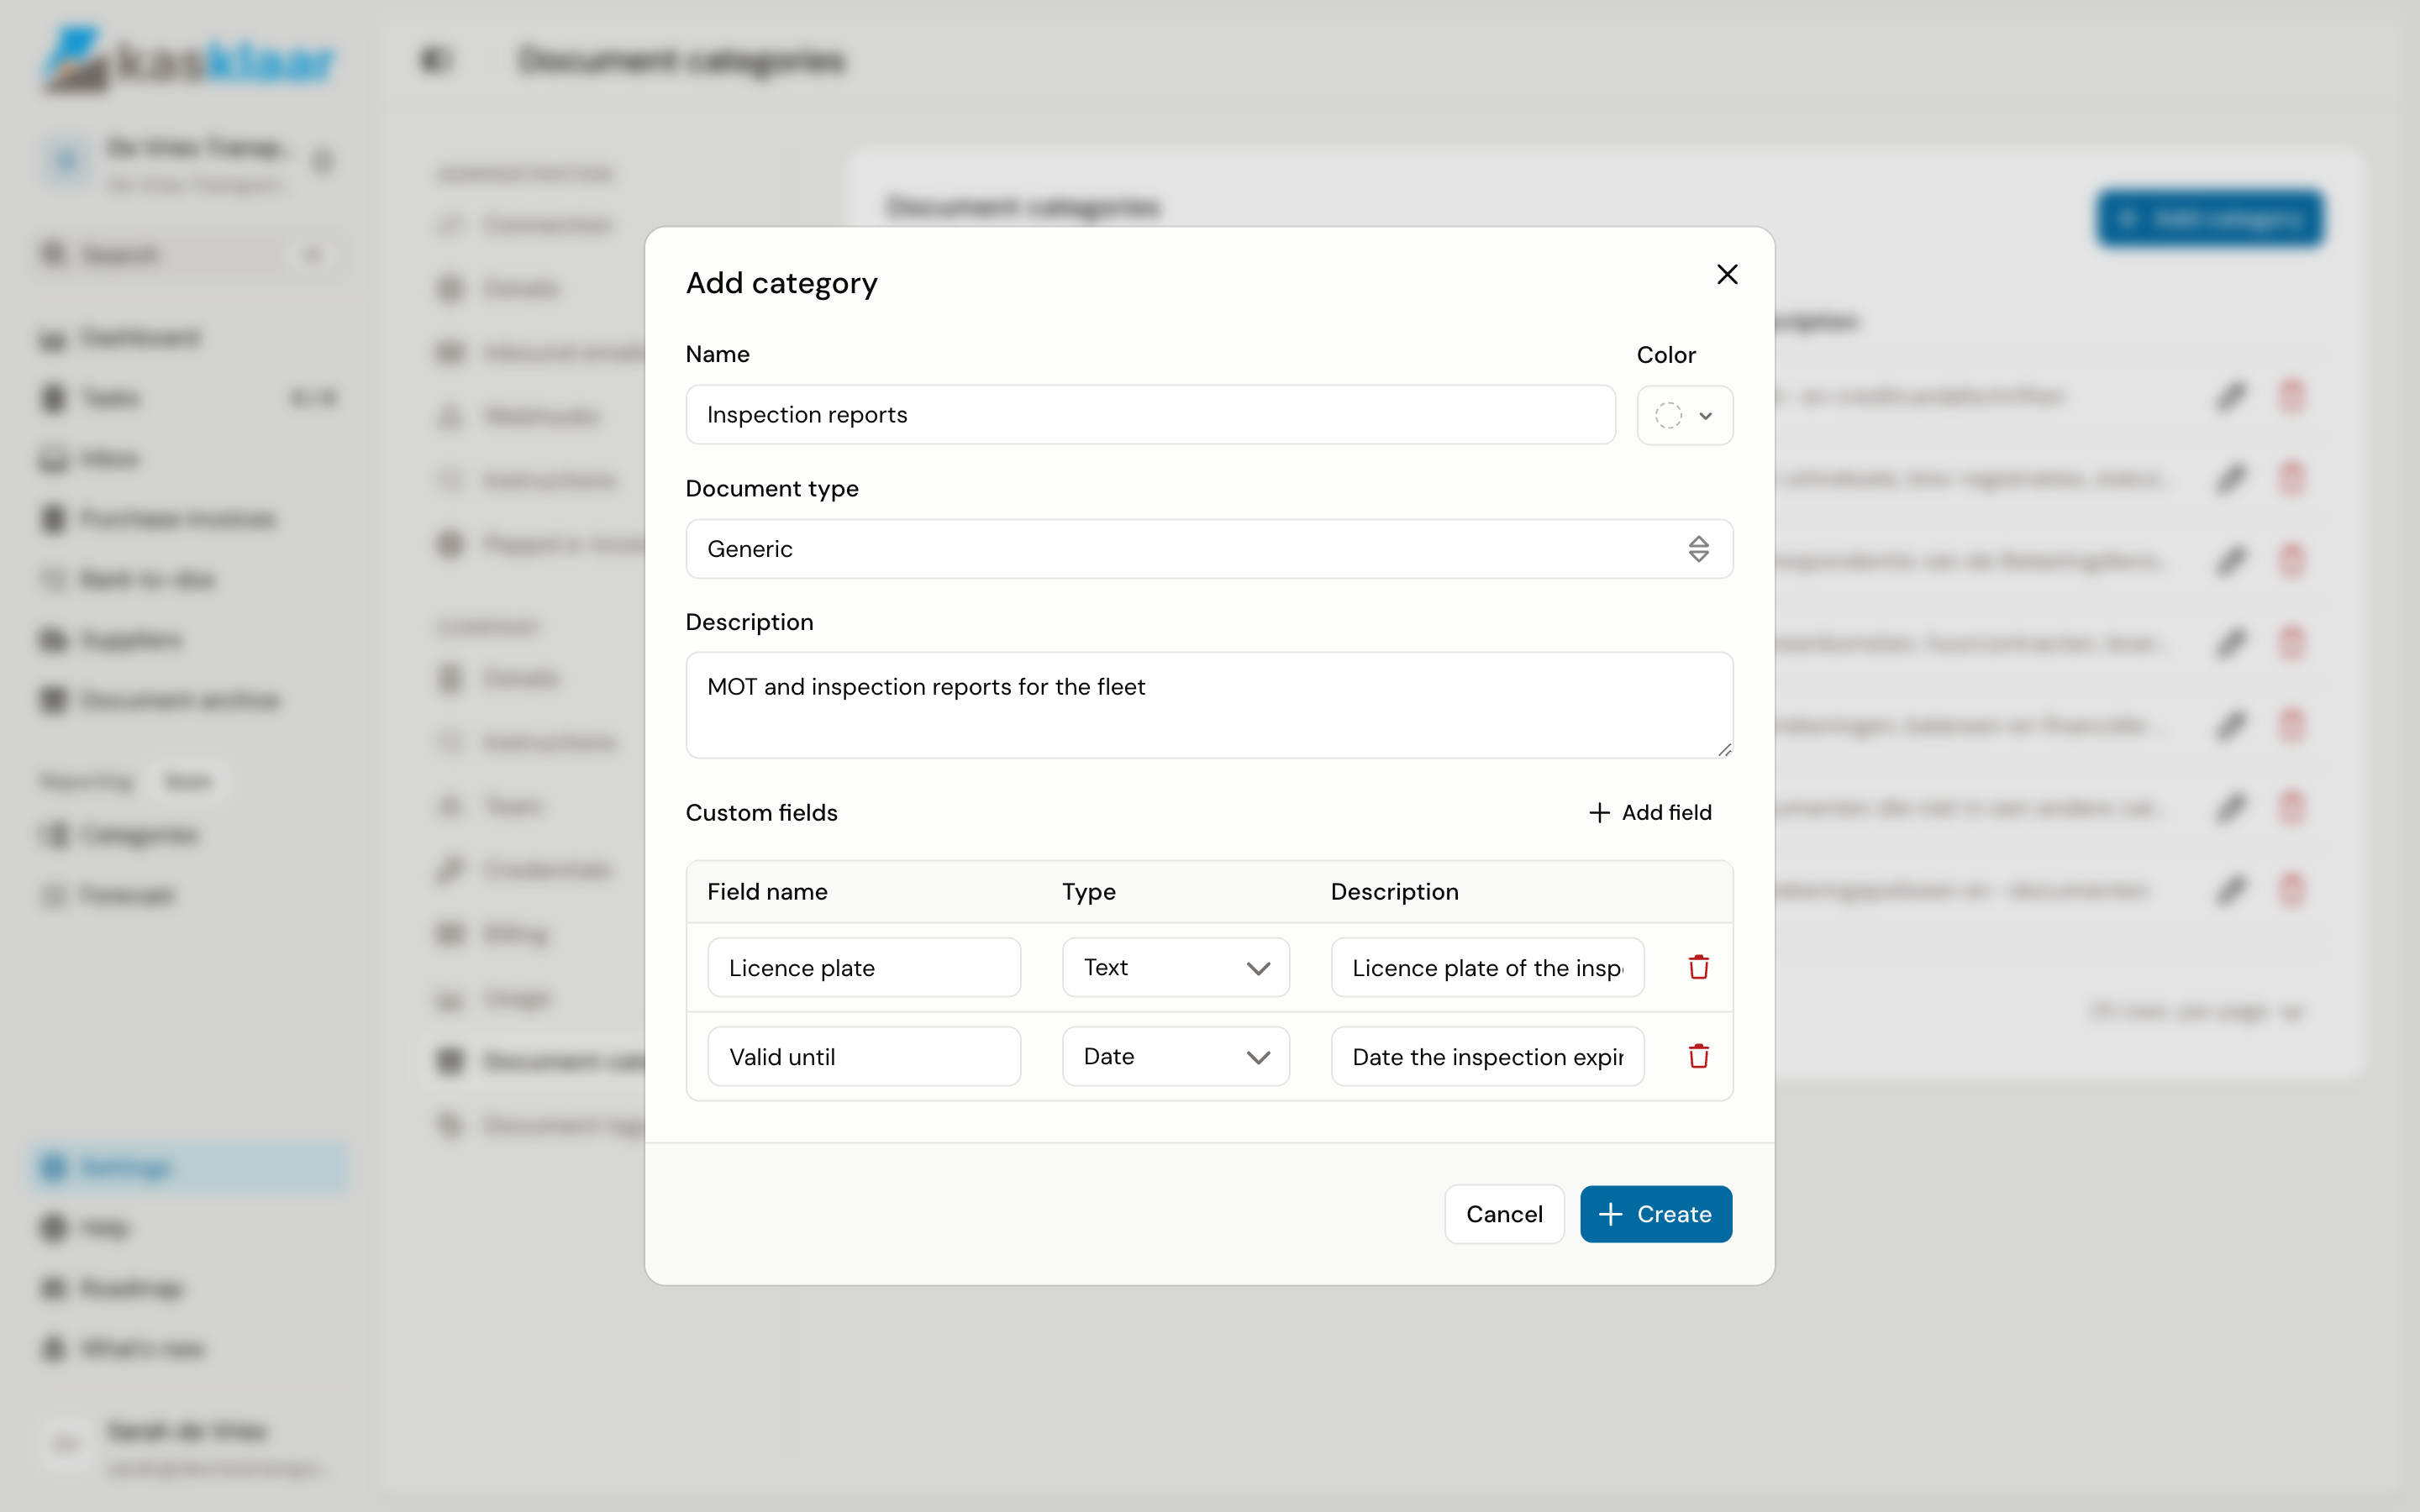Screen dimensions: 2420x1512
Task: Create the new category
Action: [1656, 1214]
